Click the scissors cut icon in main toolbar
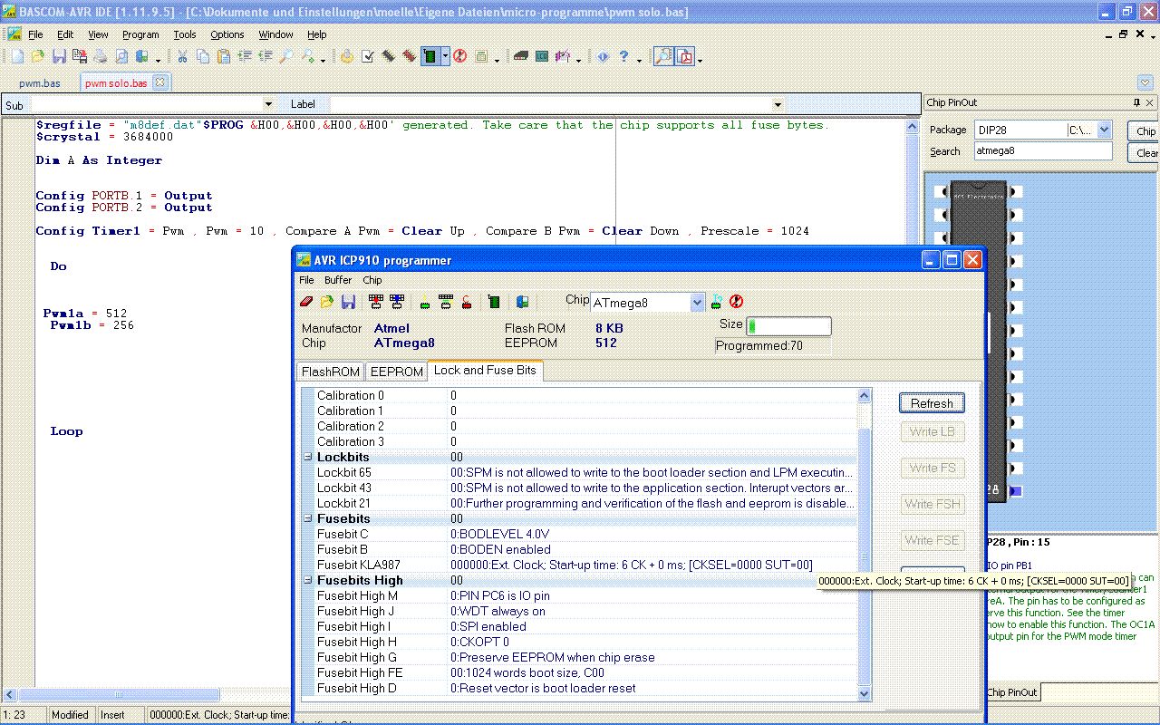This screenshot has height=725, width=1160. pos(182,56)
